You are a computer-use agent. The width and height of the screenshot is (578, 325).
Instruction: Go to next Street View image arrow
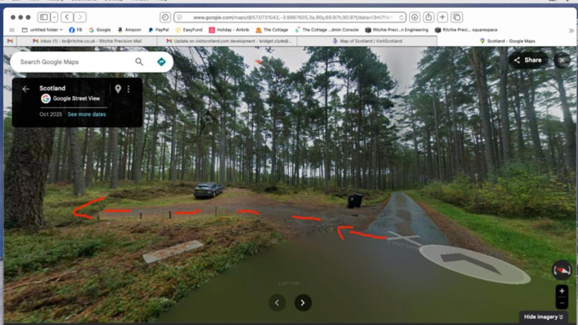click(x=303, y=303)
